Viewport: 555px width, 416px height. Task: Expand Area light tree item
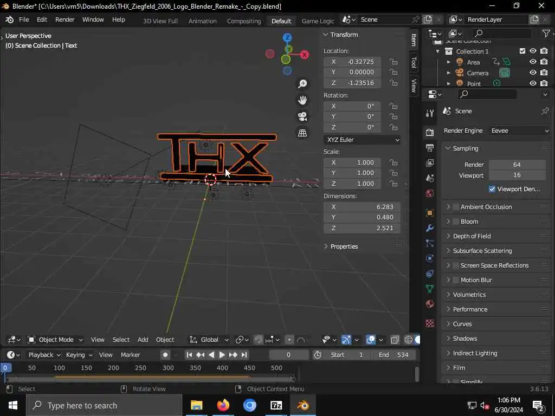click(448, 62)
